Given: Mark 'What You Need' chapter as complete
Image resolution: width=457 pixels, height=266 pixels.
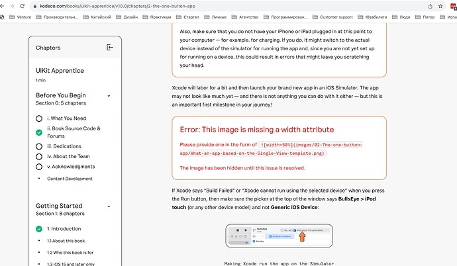Looking at the screenshot, I should tap(40, 118).
